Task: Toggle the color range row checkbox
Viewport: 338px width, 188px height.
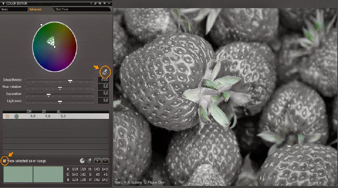Action: tap(7, 116)
